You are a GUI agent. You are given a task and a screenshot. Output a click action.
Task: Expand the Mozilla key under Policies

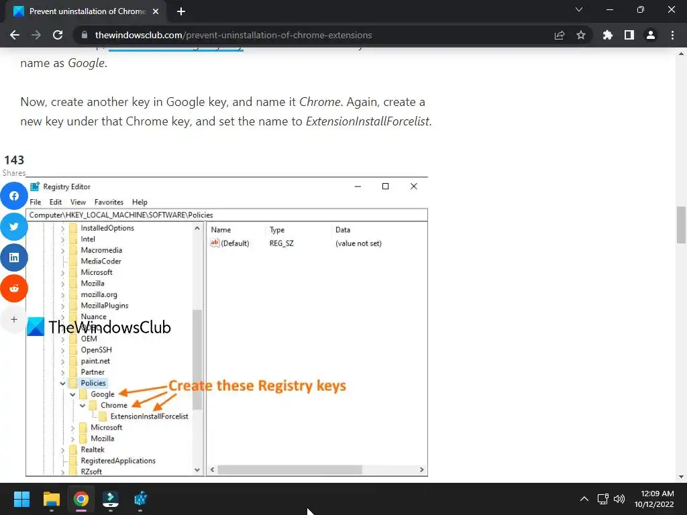tap(72, 439)
